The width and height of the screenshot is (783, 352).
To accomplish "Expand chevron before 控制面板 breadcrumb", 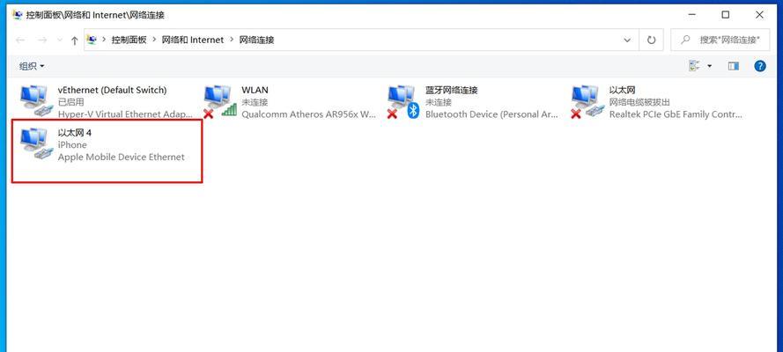I will (x=104, y=40).
